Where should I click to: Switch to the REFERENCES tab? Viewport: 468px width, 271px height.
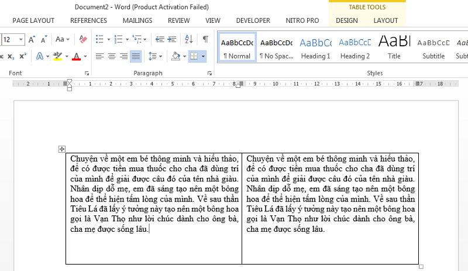pos(89,20)
